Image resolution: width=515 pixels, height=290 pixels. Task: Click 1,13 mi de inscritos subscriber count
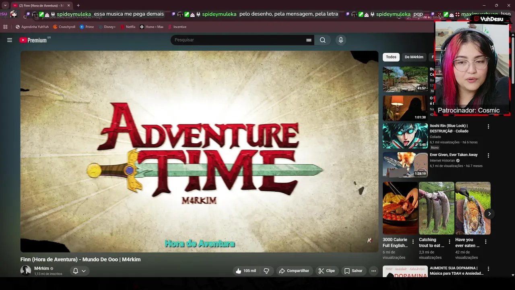coord(48,274)
